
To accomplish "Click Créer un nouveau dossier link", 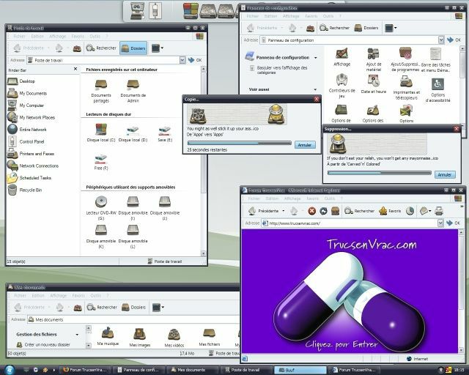I will [x=47, y=344].
